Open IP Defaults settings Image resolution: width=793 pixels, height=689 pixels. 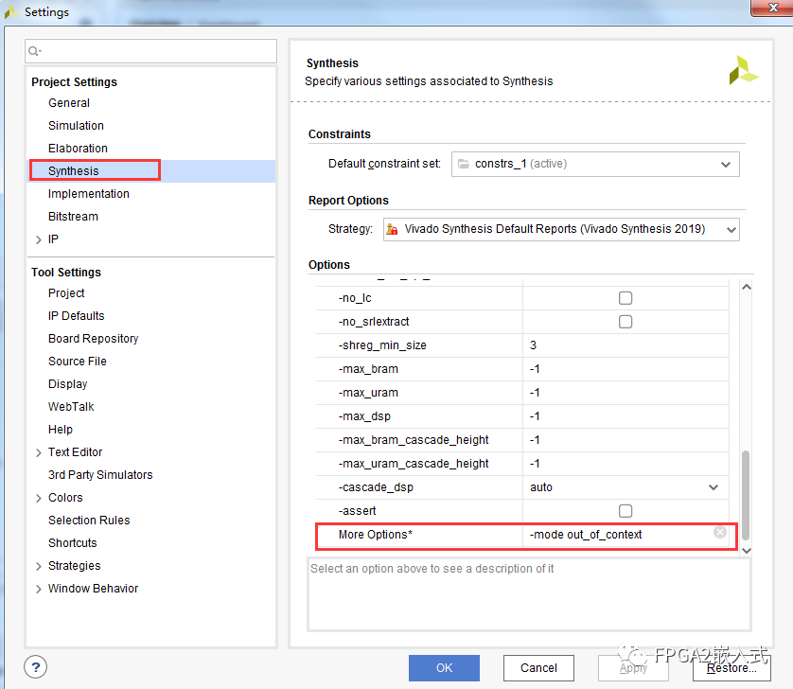click(x=76, y=316)
